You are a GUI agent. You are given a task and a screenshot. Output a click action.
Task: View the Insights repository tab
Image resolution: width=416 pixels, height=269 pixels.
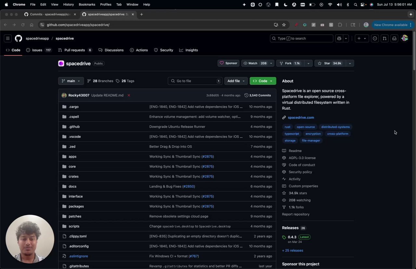188,50
